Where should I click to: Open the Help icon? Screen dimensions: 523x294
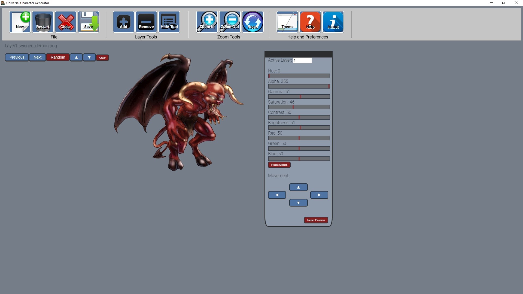point(310,22)
